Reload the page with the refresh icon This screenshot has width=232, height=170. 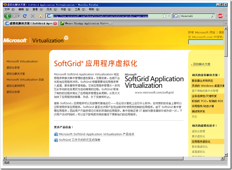25,16
